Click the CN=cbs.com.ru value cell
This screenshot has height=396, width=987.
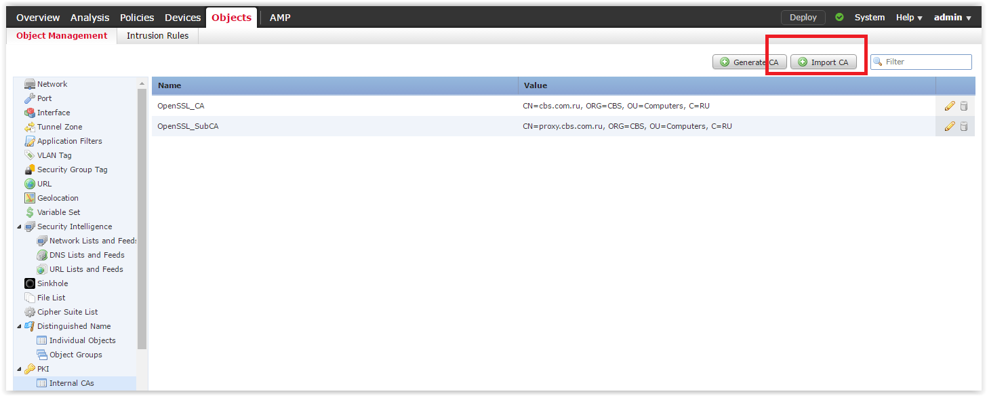pyautogui.click(x=727, y=106)
